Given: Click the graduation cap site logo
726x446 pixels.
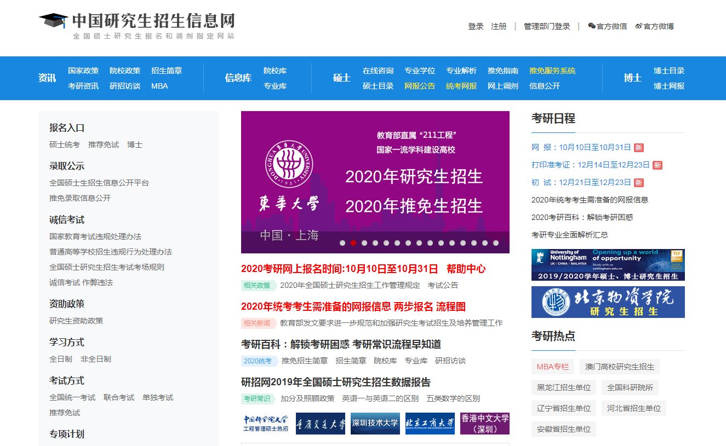Looking at the screenshot, I should [x=53, y=21].
